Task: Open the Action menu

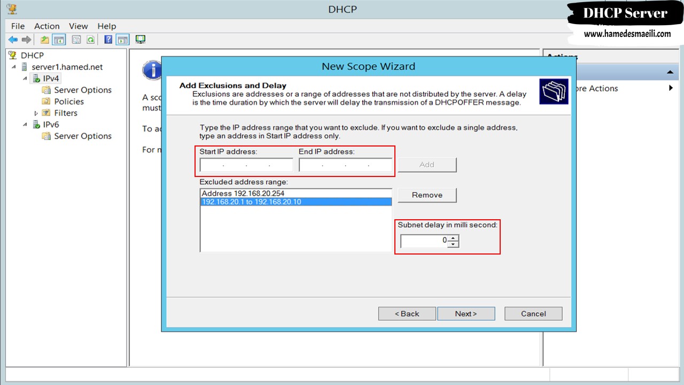Action: pos(47,26)
